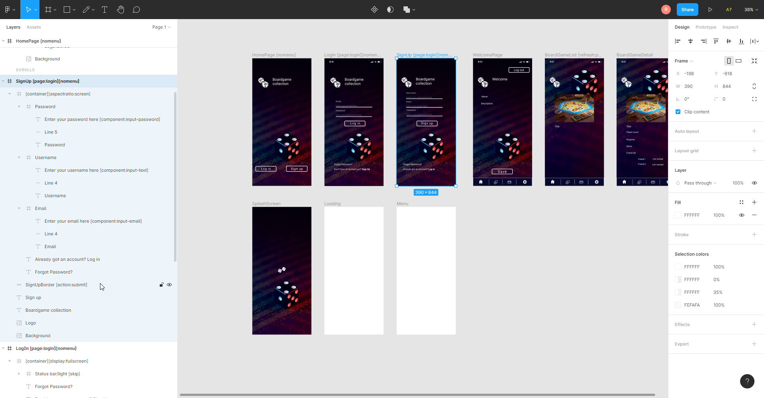
Task: Click the Align left icon
Action: click(x=678, y=41)
